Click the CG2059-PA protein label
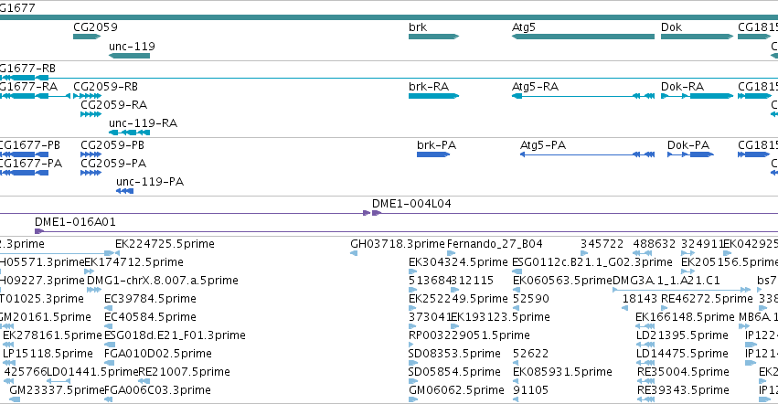Viewport: 778px width, 404px height. click(113, 164)
